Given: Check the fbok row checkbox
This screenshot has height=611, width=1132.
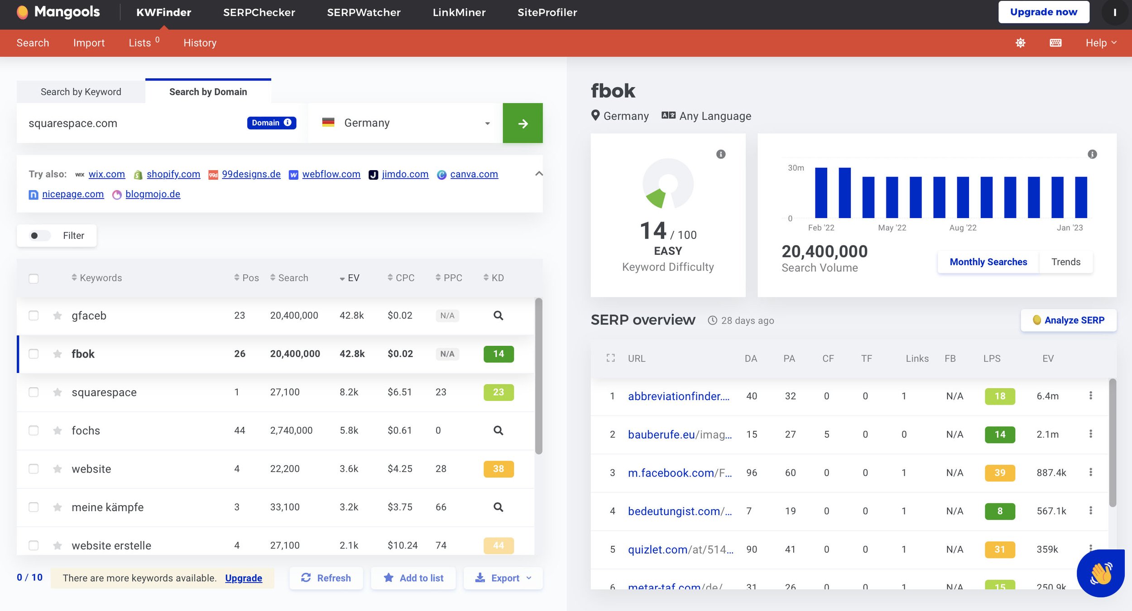Looking at the screenshot, I should tap(34, 354).
